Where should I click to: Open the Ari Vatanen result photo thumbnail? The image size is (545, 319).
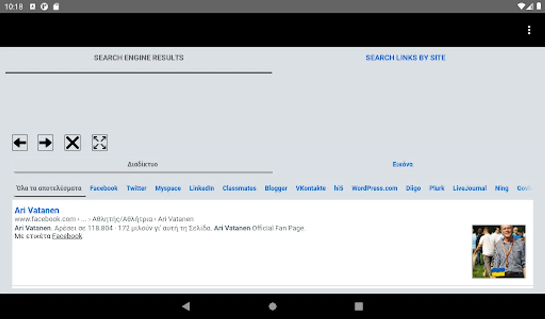coord(499,252)
